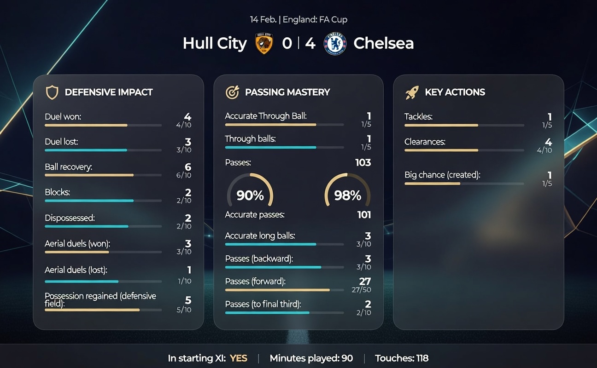The image size is (597, 368).
Task: Click the Hull City club crest
Action: 264,44
